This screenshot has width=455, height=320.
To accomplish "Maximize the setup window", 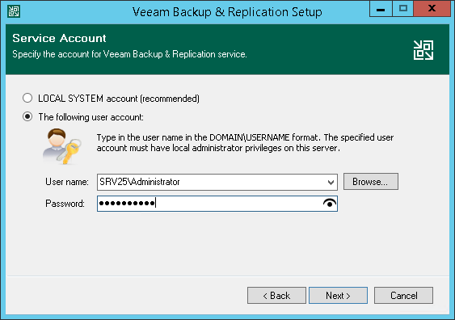I will pos(402,9).
